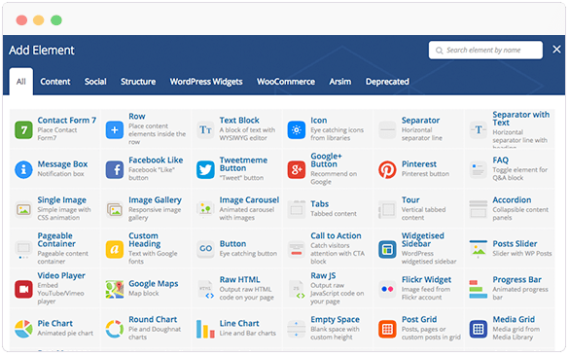569x356 pixels.
Task: Choose the Text Block Tt icon
Action: pyautogui.click(x=206, y=130)
